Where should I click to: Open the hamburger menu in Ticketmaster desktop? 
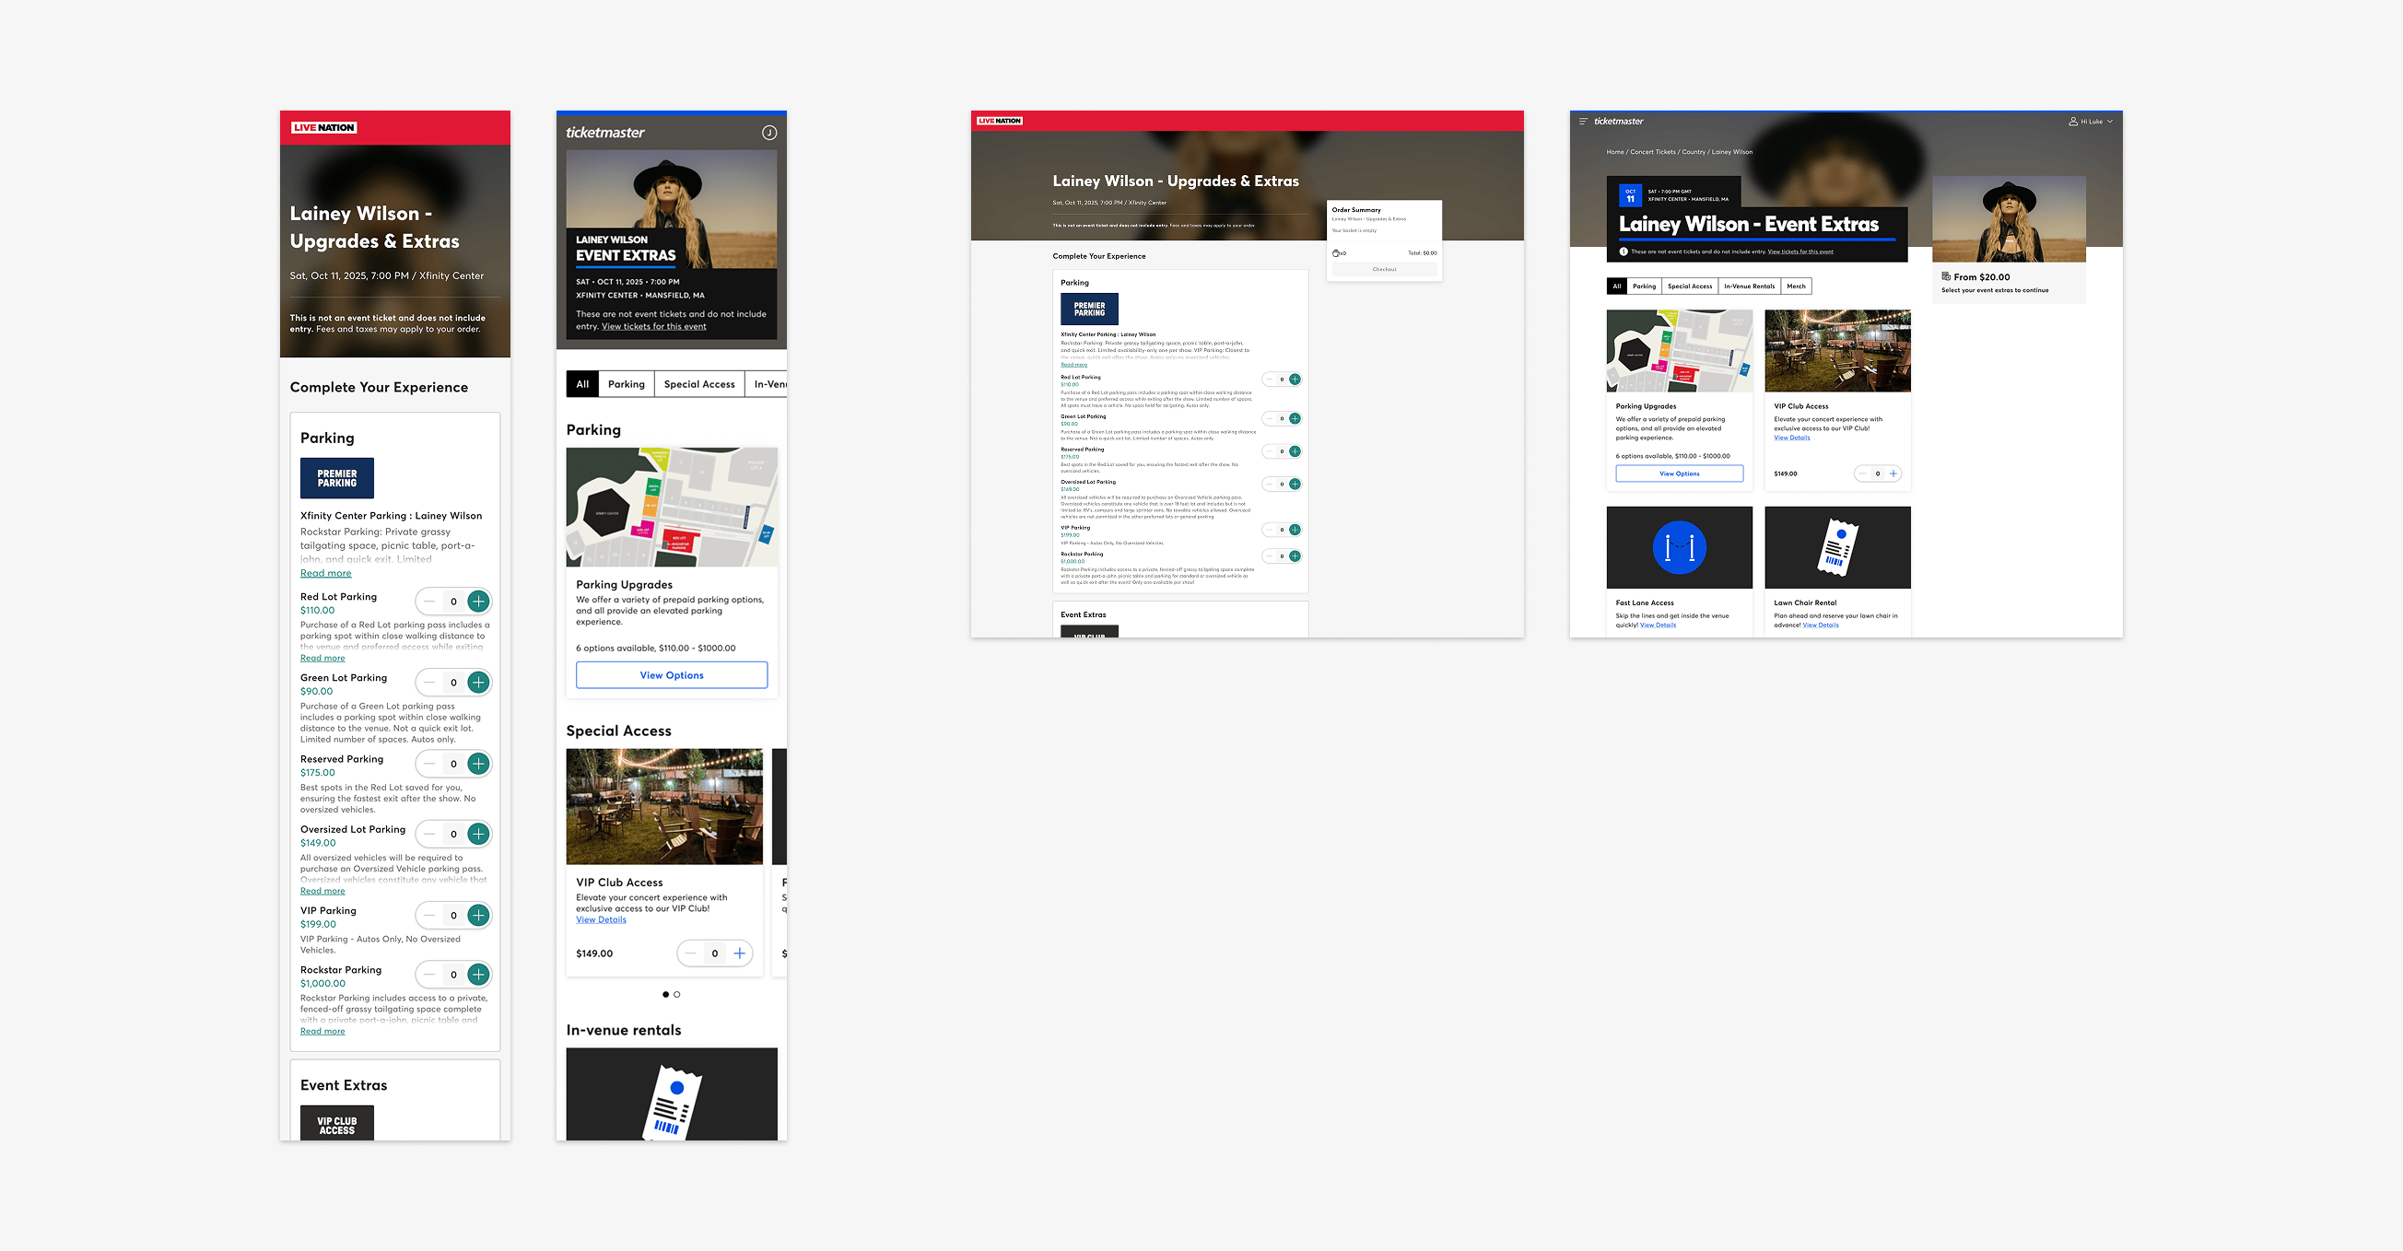[x=1583, y=122]
